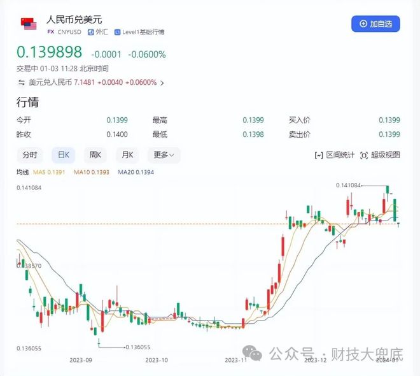Switch to the 分时 intraday tab

tap(30, 155)
